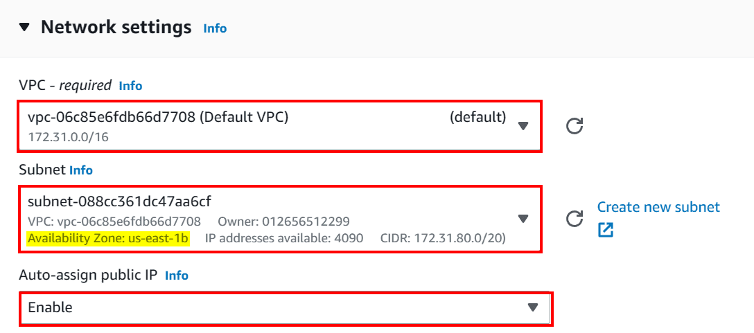Click the 172.31.0.0/16 CIDR under VPC
This screenshot has height=333, width=754.
(x=68, y=136)
